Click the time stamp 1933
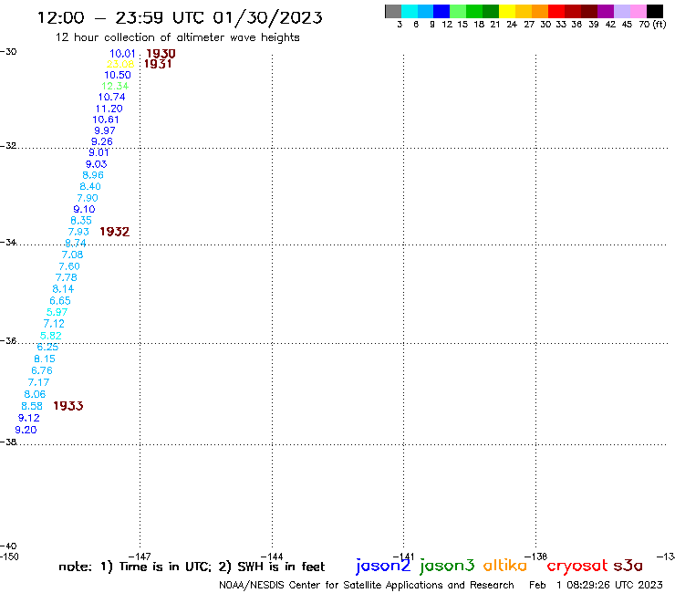The image size is (675, 593). click(x=68, y=406)
